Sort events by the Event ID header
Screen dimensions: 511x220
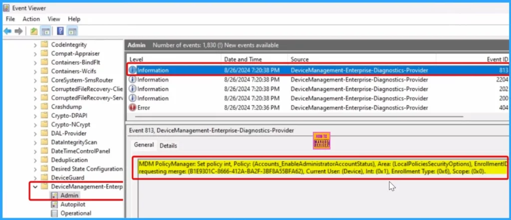[x=473, y=59]
